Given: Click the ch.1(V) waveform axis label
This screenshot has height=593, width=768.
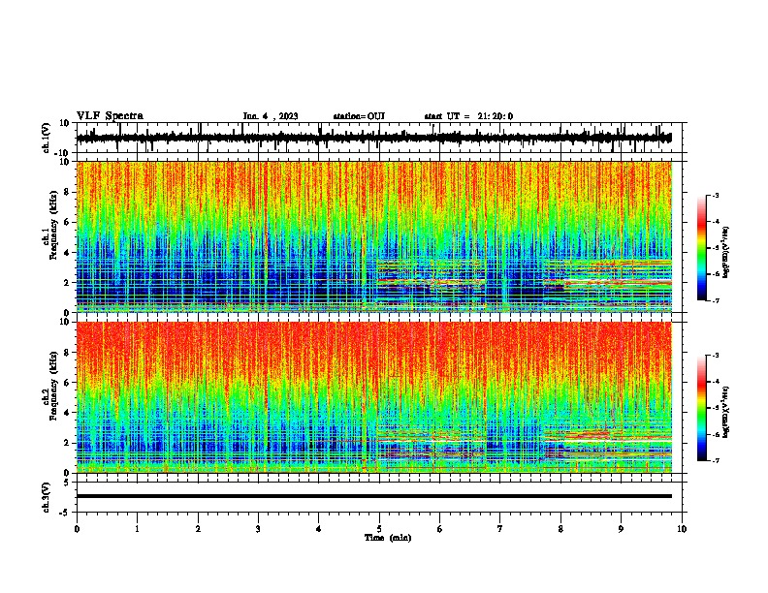Looking at the screenshot, I should (x=47, y=138).
